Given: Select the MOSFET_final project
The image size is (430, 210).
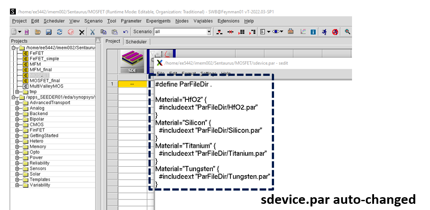Looking at the screenshot, I should point(44,81).
